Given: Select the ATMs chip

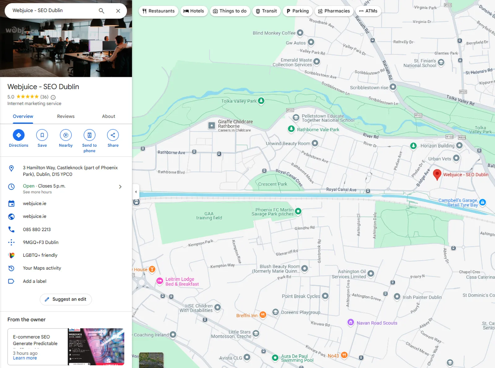Looking at the screenshot, I should pos(368,11).
